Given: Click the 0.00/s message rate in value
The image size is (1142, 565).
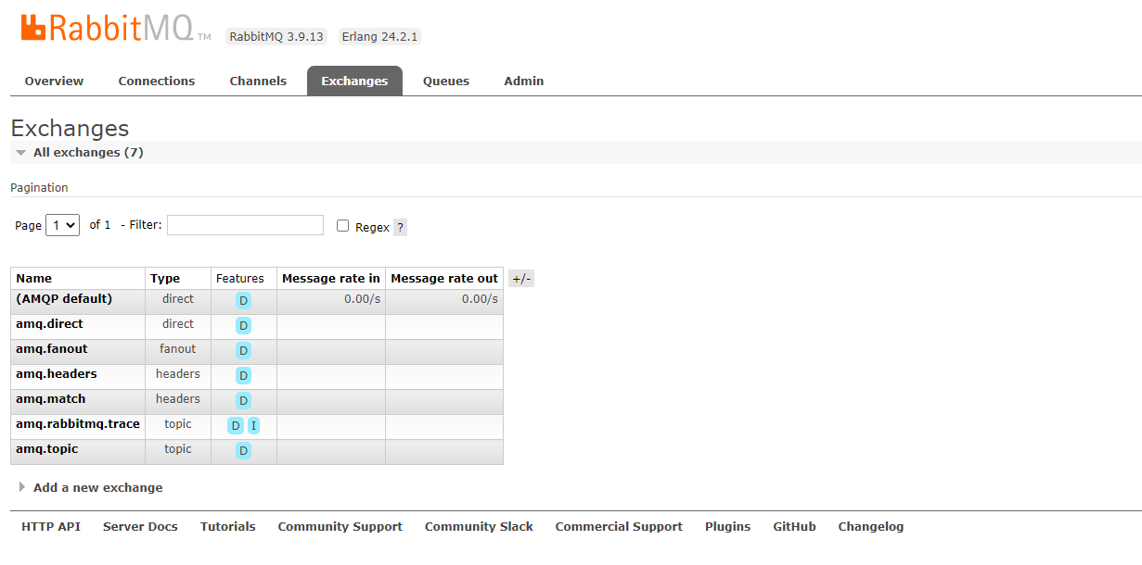Looking at the screenshot, I should click(362, 298).
